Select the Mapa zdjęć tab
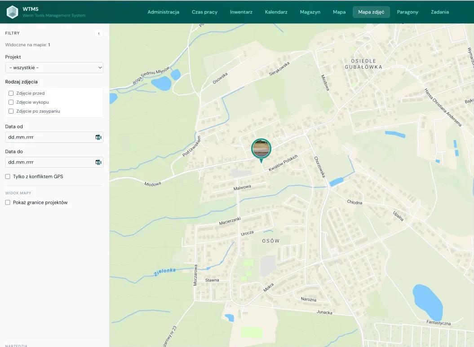474x347 pixels. click(371, 12)
